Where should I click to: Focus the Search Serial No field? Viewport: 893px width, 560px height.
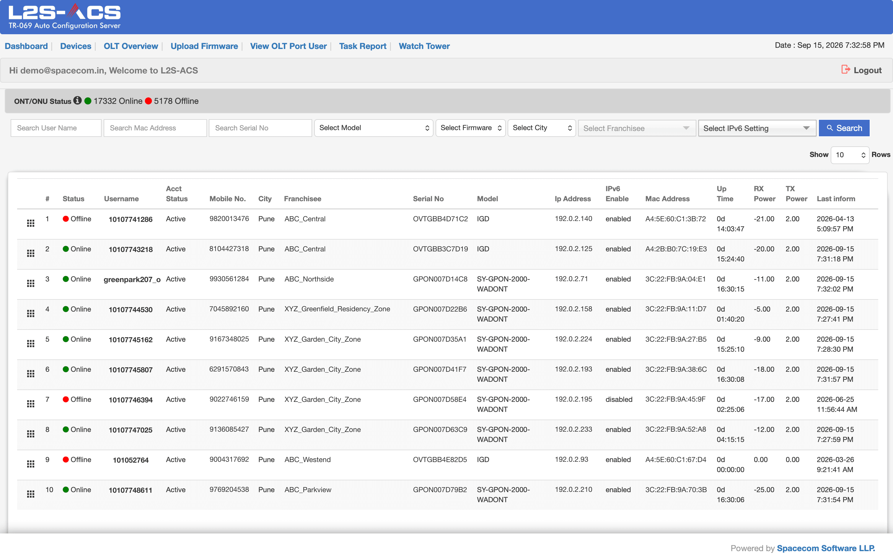pyautogui.click(x=260, y=128)
